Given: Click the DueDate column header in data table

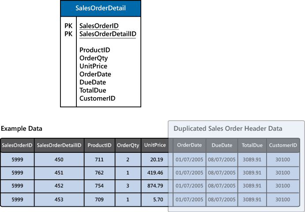Looking at the screenshot, I should click(x=222, y=145).
